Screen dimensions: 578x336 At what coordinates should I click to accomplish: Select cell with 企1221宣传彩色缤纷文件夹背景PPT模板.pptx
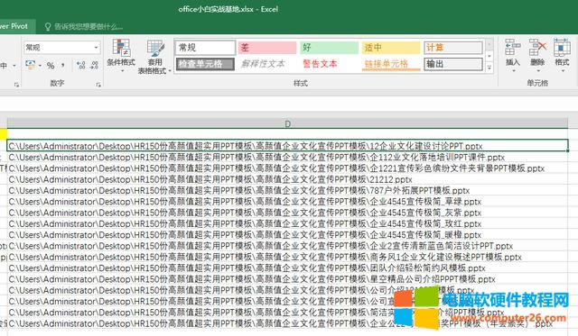tap(287, 168)
